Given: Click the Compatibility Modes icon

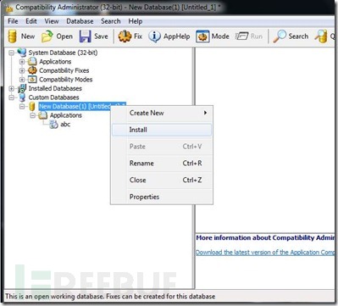Looking at the screenshot, I should [32, 80].
